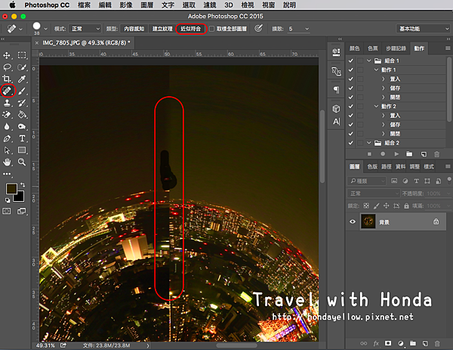The image size is (453, 350).
Task: Collapse the 動作 2 action
Action: pos(376,106)
